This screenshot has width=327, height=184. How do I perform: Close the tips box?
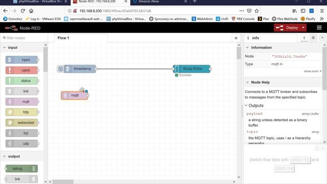[x=322, y=148]
